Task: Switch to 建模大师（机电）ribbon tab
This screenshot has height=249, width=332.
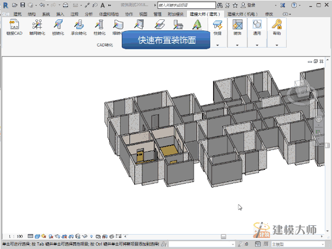Action: [243, 14]
